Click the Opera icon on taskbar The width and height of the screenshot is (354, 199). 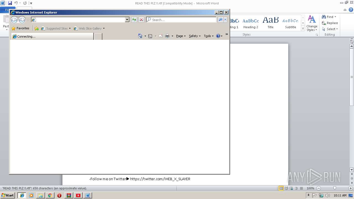(x=59, y=195)
